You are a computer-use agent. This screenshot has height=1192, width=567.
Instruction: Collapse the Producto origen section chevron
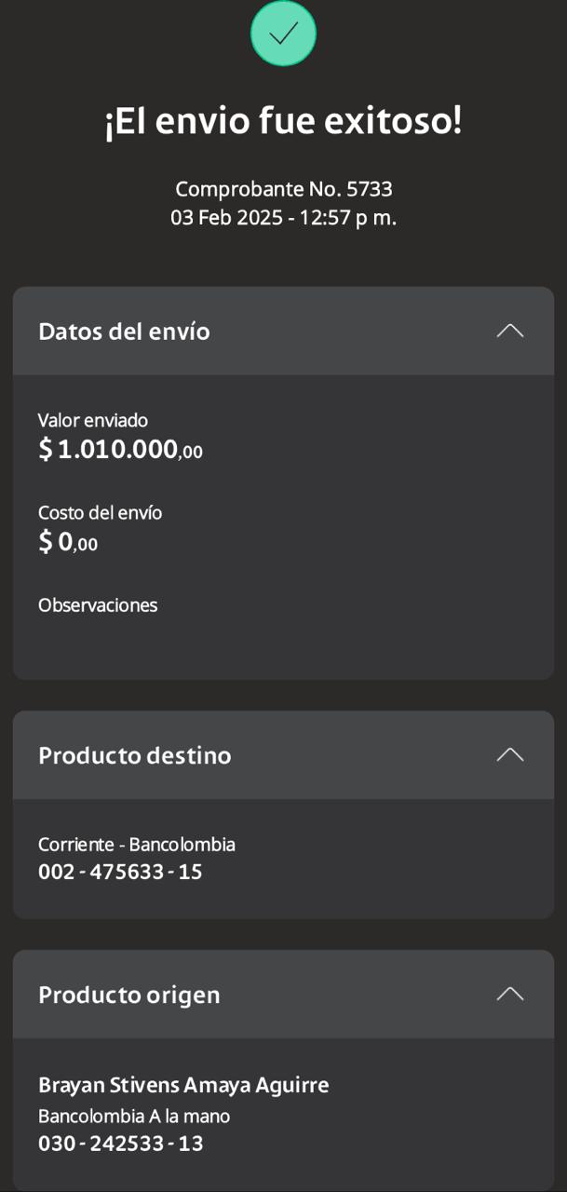click(x=509, y=994)
